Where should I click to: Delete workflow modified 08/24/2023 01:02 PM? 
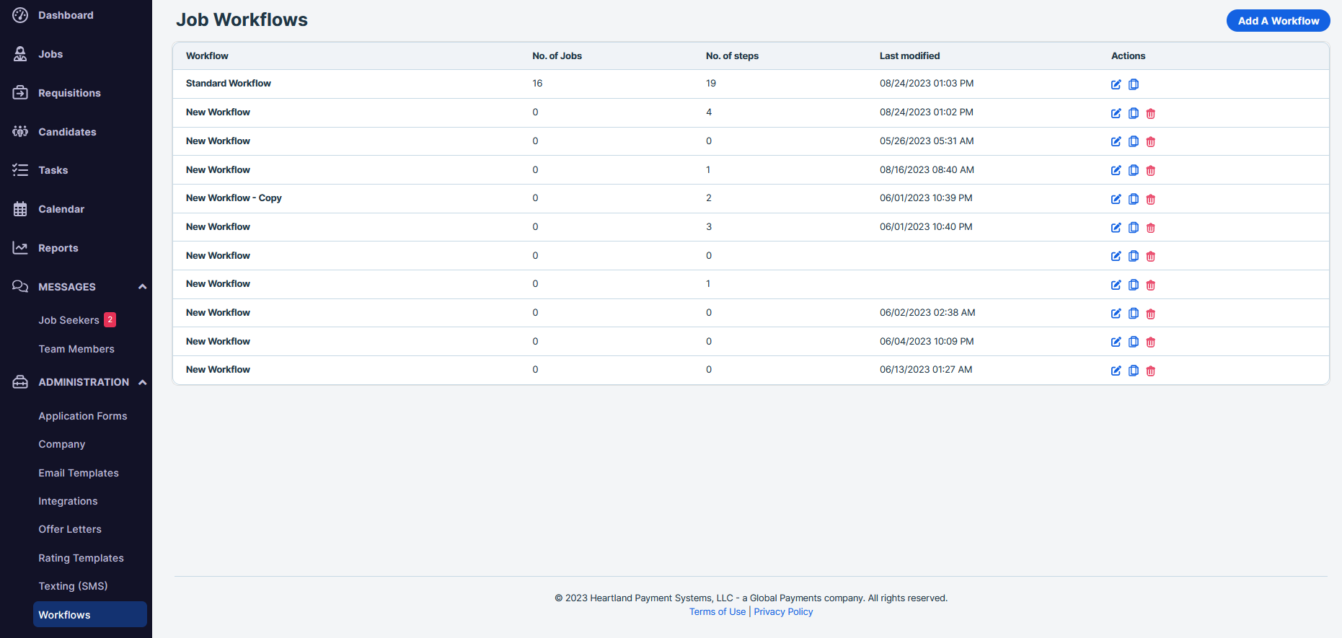click(1151, 113)
